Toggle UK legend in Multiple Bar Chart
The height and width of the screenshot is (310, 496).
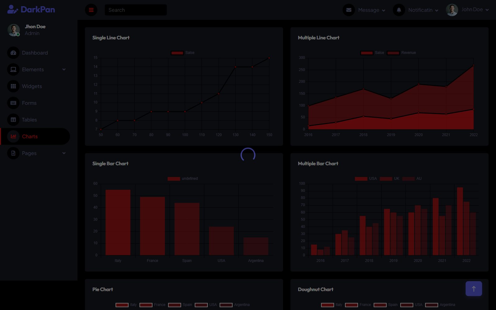(x=389, y=179)
